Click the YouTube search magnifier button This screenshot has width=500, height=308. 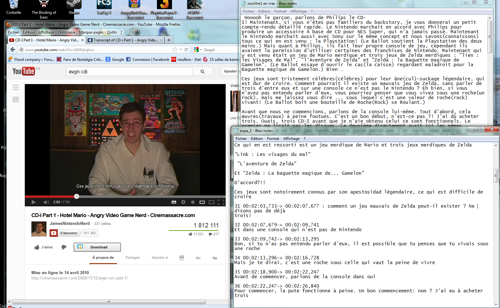[x=202, y=72]
